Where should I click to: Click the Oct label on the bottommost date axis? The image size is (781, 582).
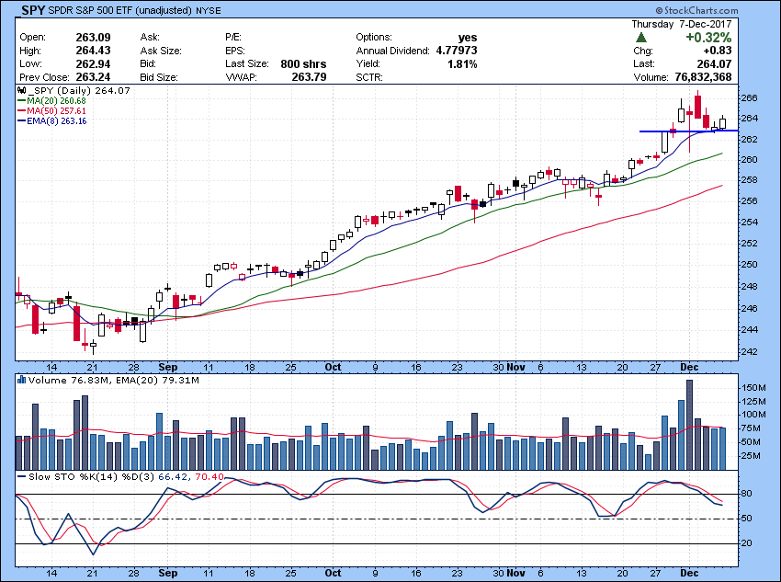point(333,573)
